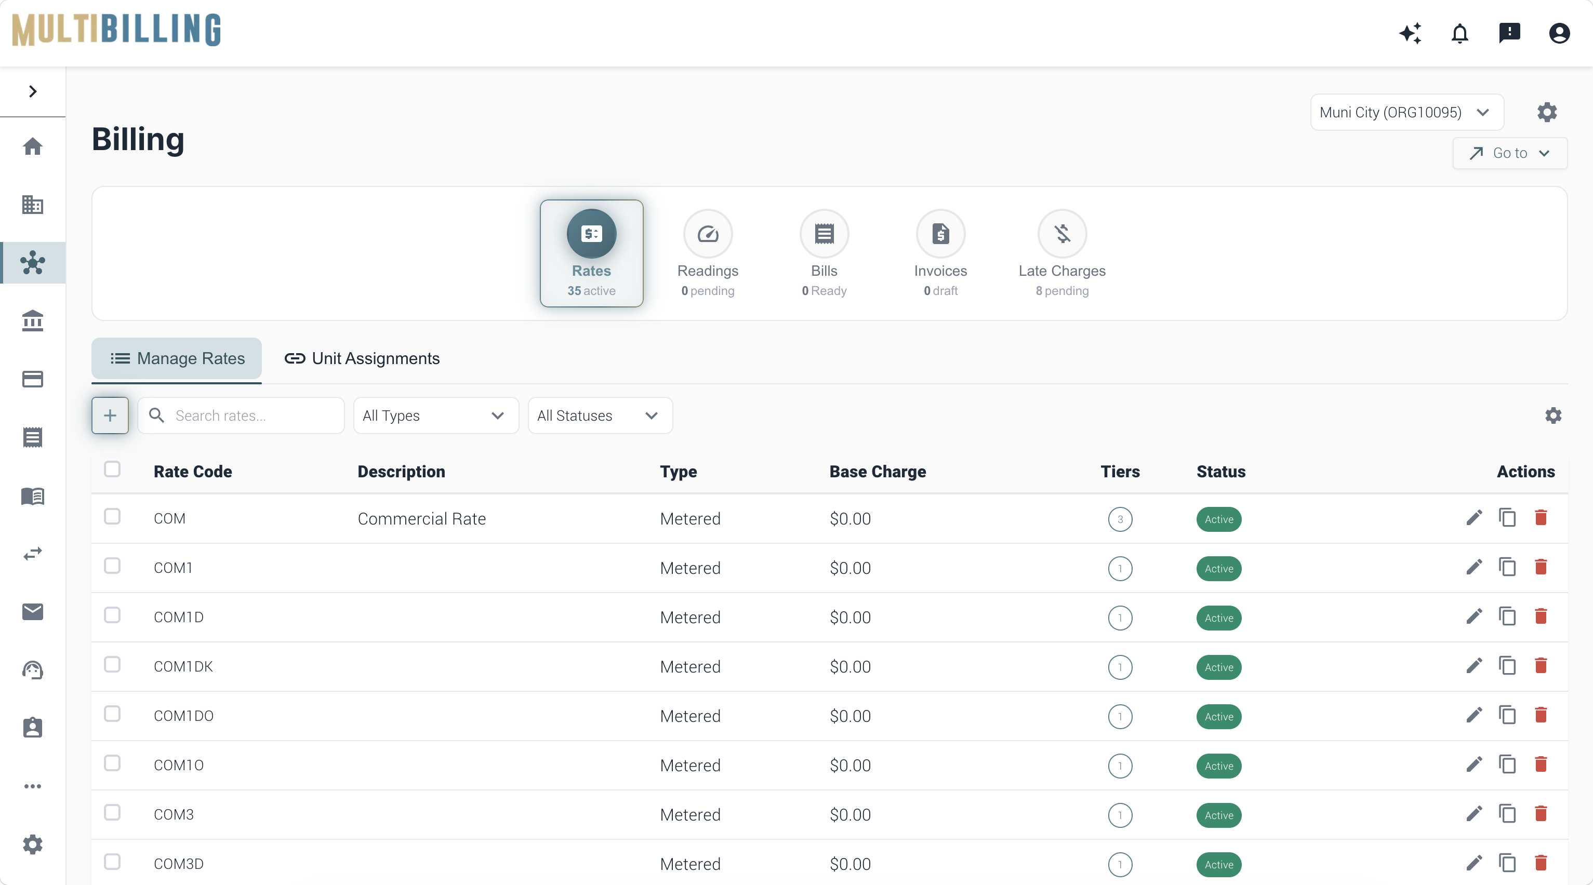
Task: Open the support headset sidebar icon
Action: (33, 670)
